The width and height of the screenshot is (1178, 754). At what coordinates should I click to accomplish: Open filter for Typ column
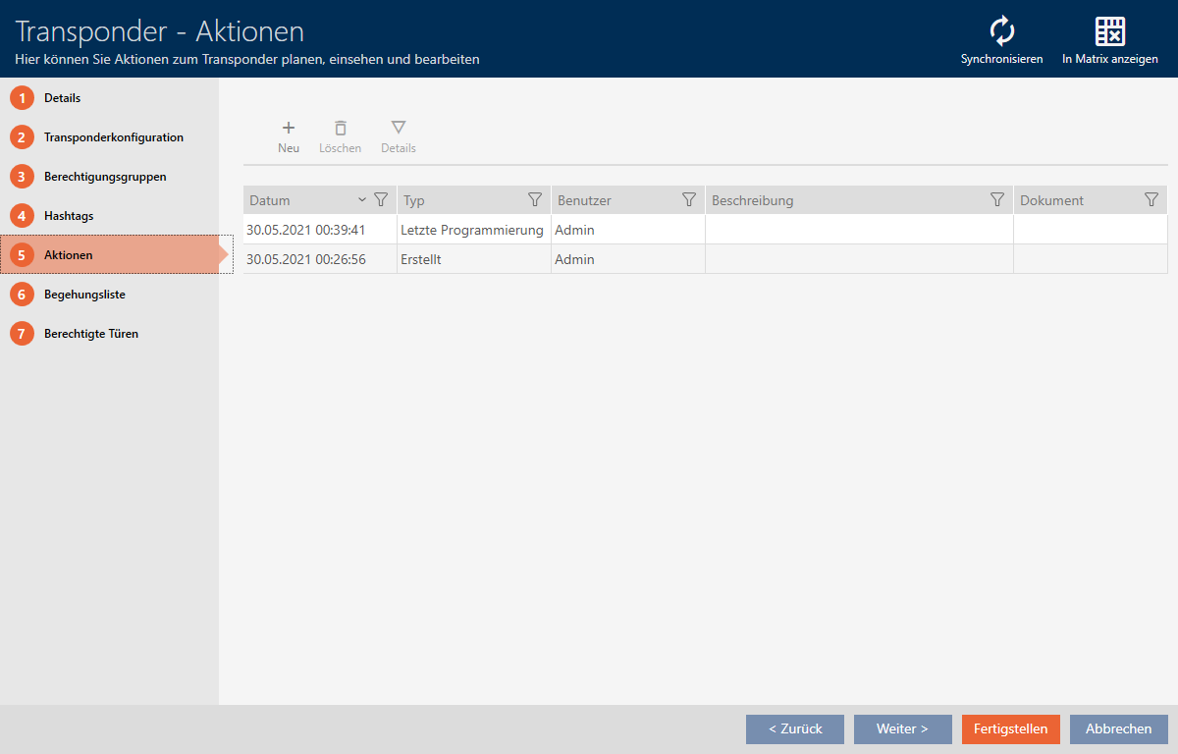click(535, 200)
